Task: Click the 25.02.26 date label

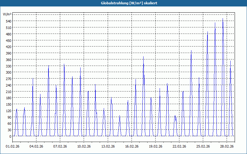Action: [x=203, y=147]
